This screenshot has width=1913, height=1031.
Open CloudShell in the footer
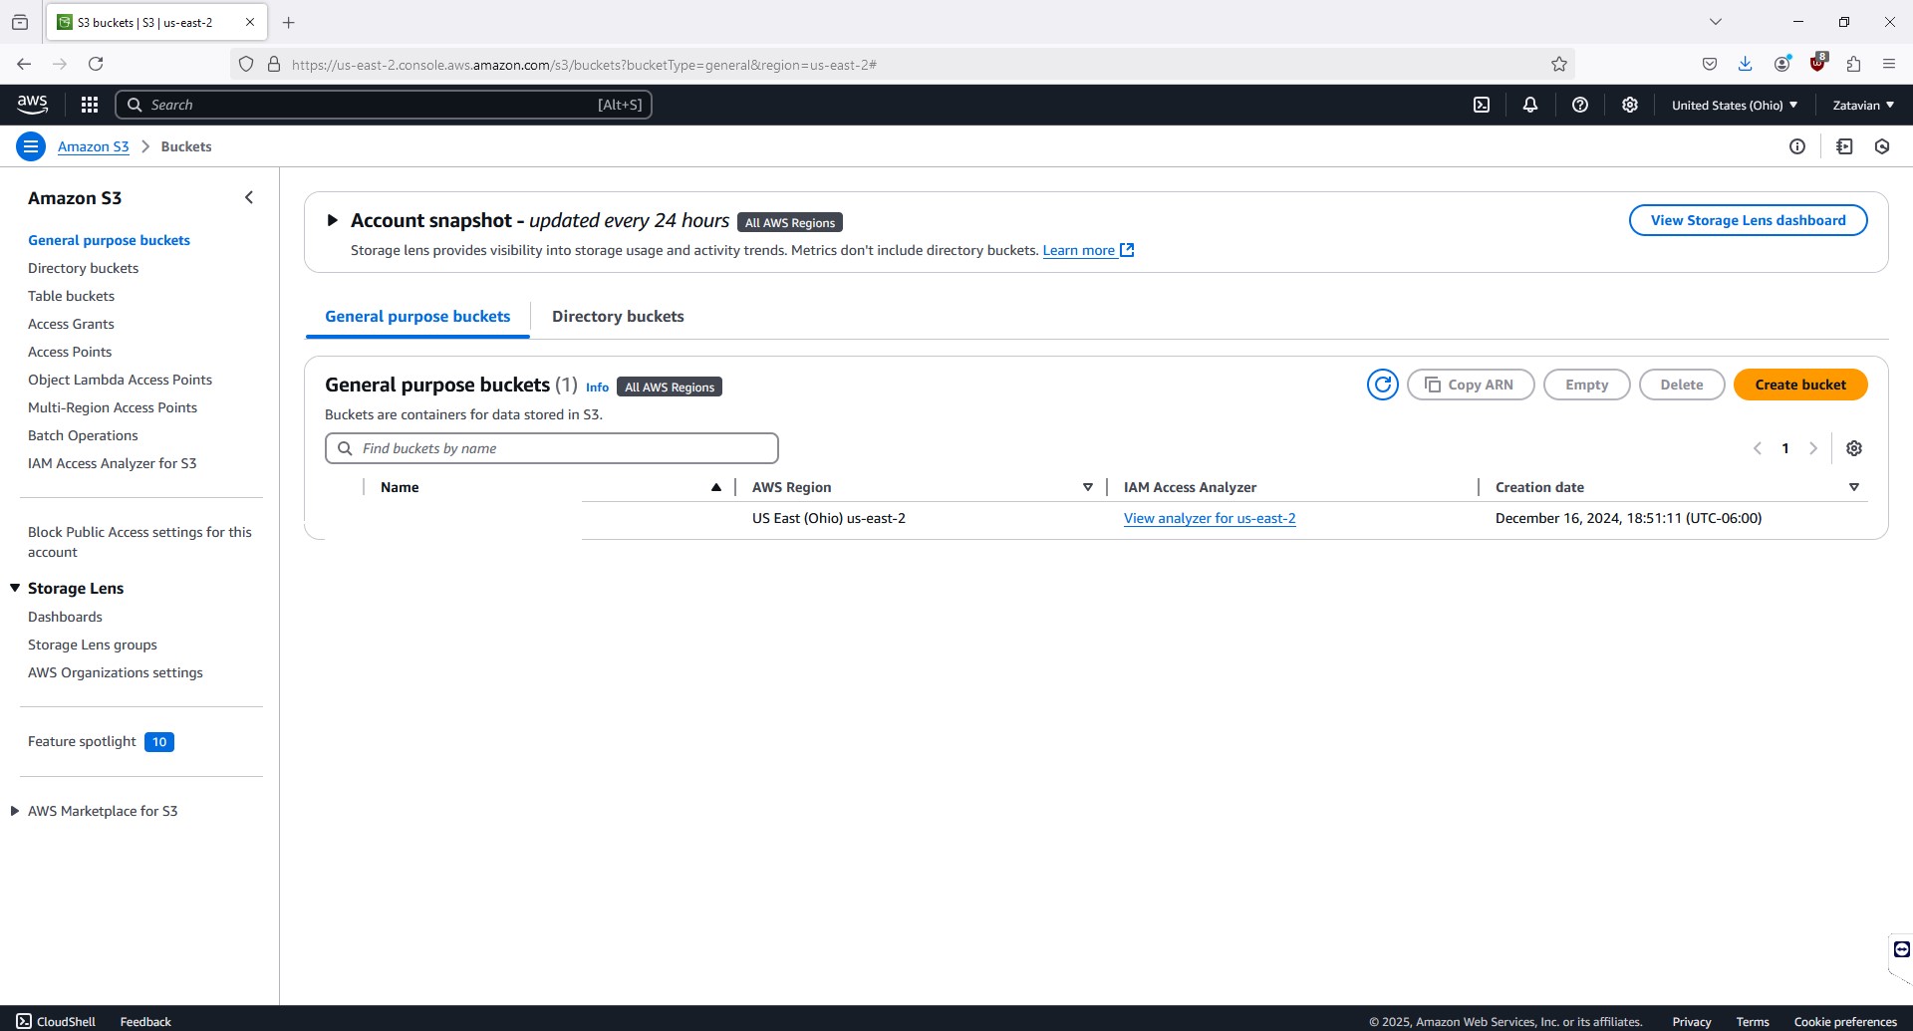[56, 1021]
